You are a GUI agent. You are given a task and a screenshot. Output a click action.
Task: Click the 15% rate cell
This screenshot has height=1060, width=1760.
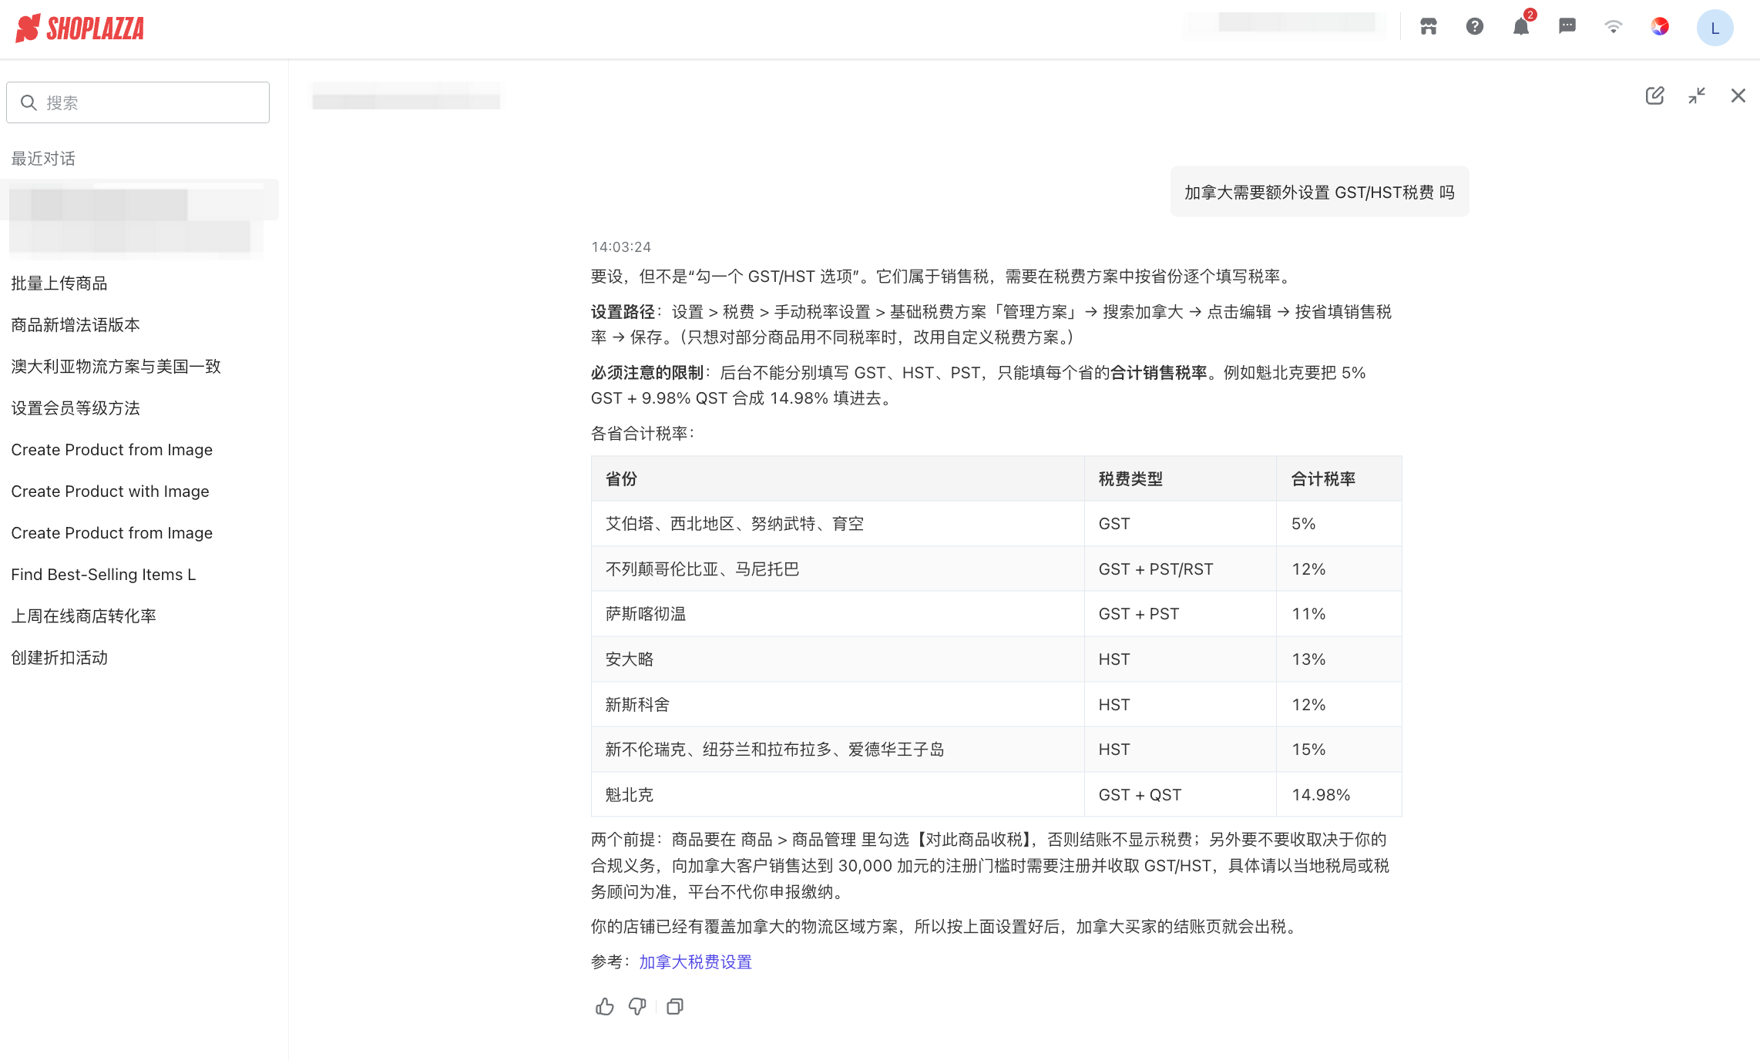point(1339,750)
